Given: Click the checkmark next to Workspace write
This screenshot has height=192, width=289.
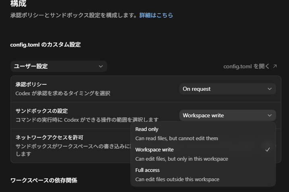Looking at the screenshot, I should point(267,150).
